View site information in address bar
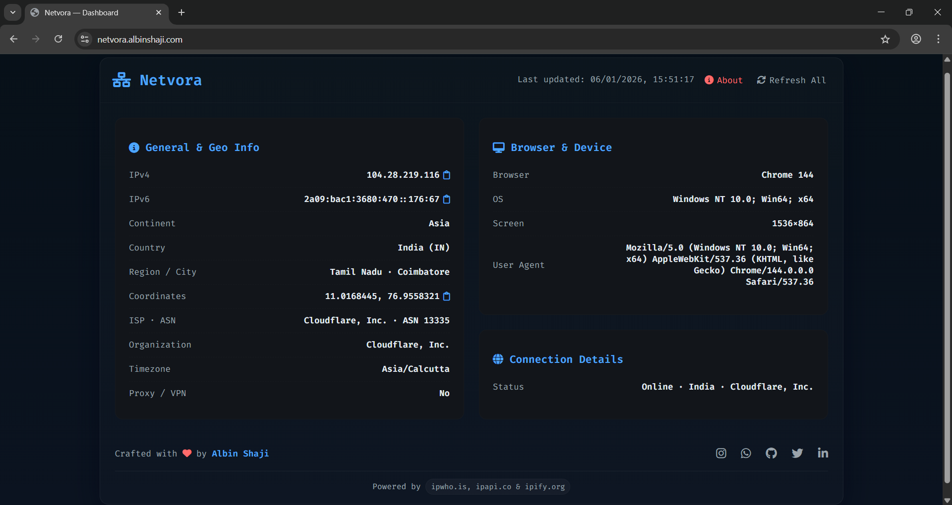 (x=85, y=39)
